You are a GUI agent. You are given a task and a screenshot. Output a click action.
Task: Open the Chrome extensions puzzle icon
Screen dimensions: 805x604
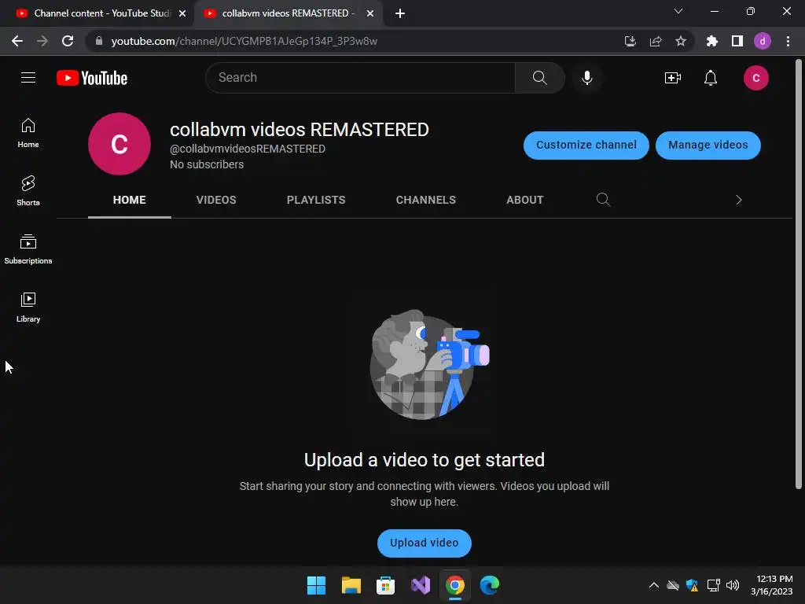(x=711, y=41)
